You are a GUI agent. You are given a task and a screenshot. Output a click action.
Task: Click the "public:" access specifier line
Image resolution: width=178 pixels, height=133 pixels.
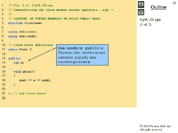click(14, 58)
